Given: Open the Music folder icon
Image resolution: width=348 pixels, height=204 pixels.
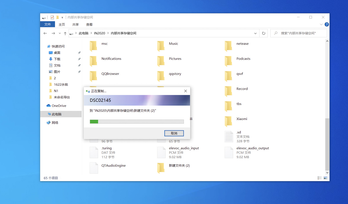Looking at the screenshot, I should (x=161, y=46).
